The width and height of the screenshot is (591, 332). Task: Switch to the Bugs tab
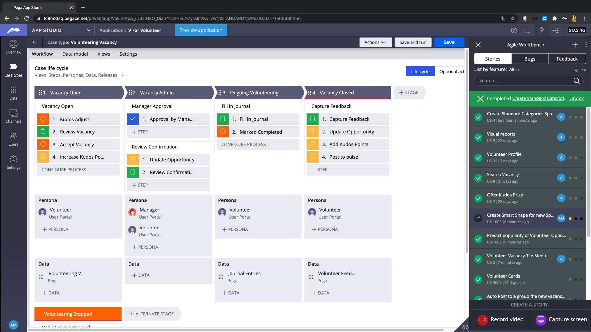point(530,58)
